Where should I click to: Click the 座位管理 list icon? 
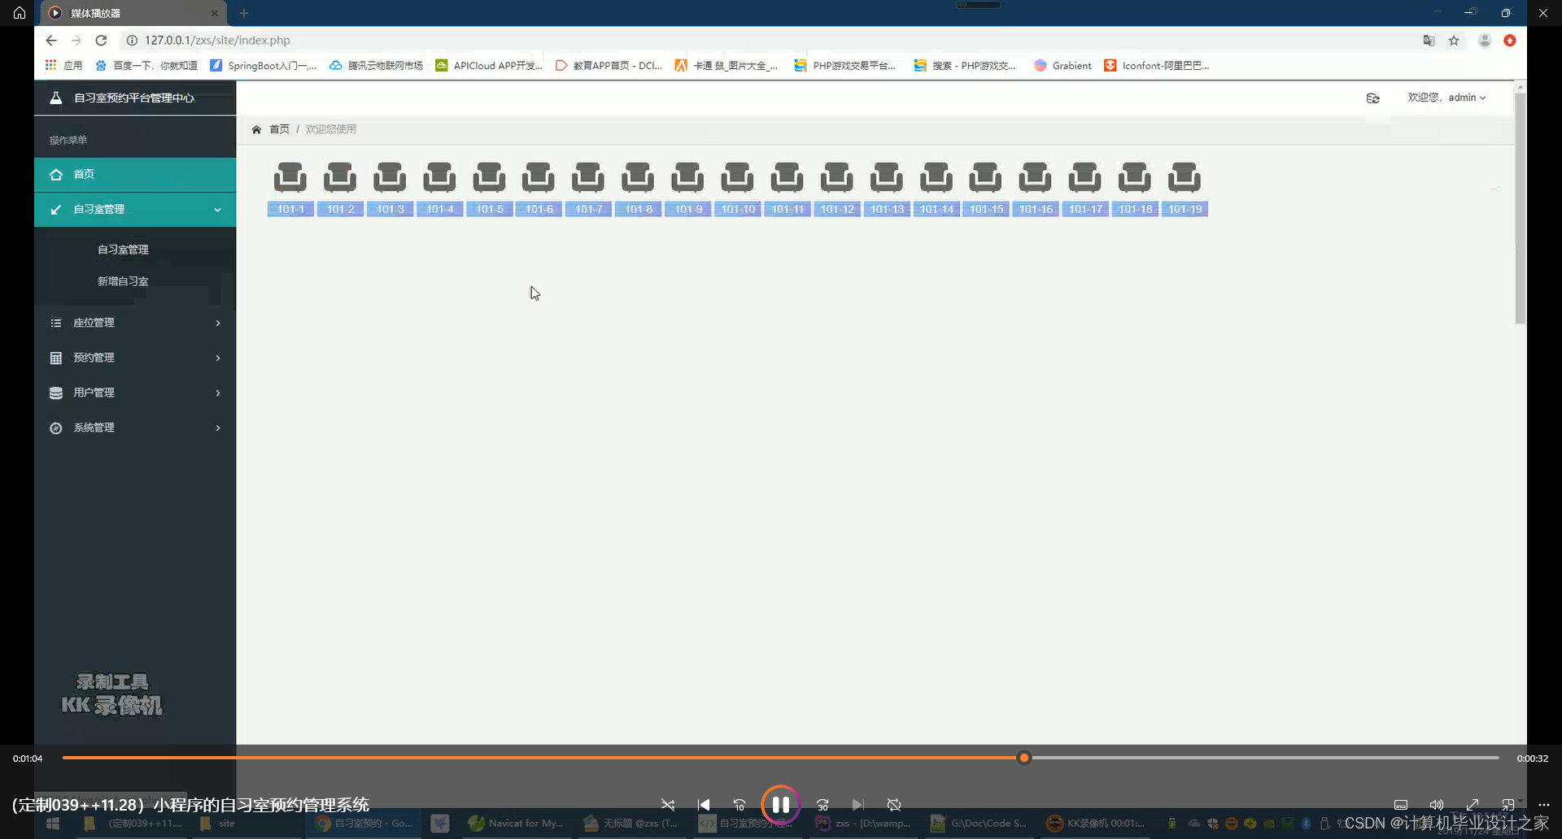pos(56,323)
